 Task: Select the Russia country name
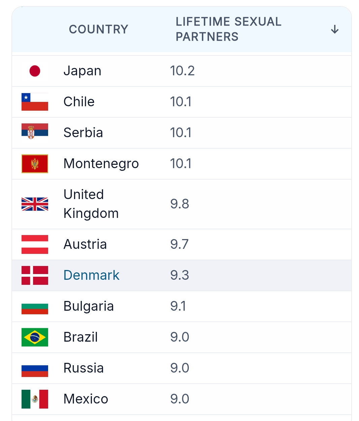[x=84, y=368]
